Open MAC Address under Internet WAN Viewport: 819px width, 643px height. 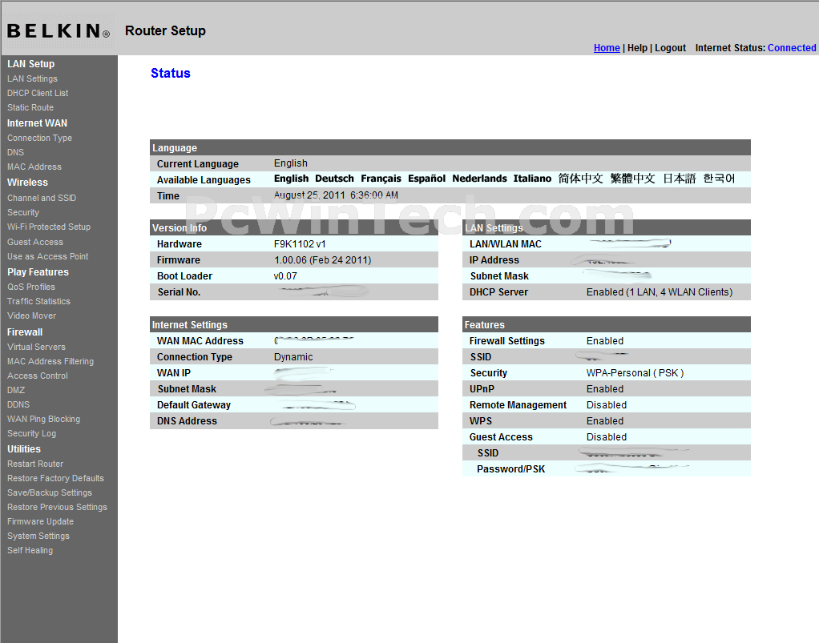pos(34,167)
